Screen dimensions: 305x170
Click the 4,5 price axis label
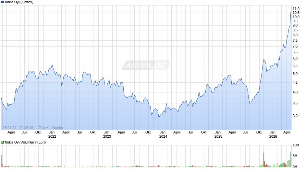[x=295, y=83]
